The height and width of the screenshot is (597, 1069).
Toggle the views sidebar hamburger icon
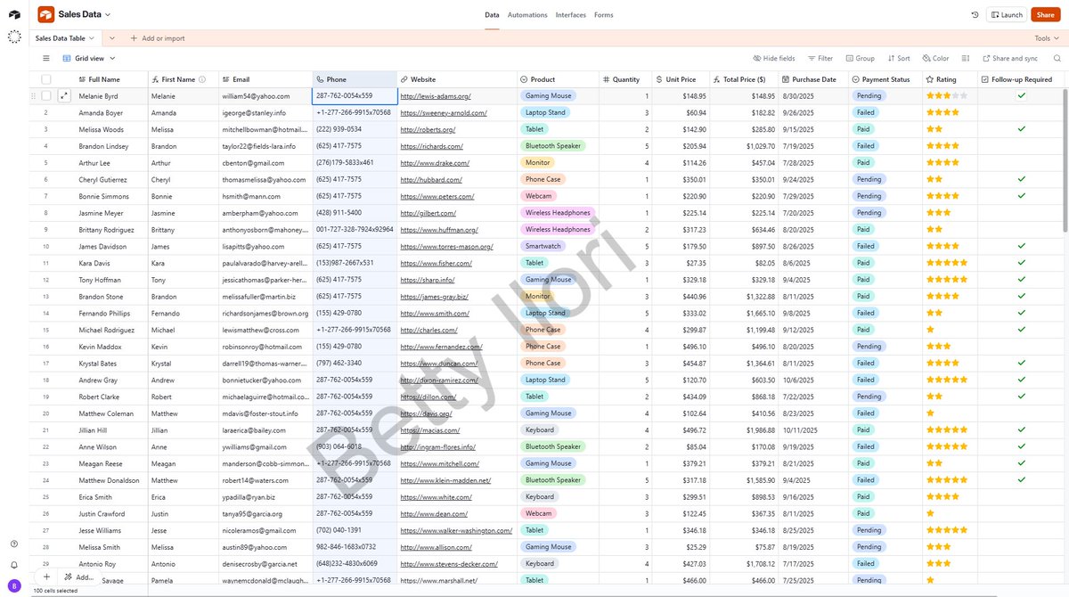point(46,59)
